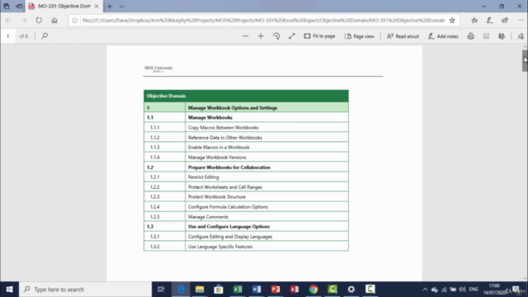Click "Protect Worksheets and Cell Ranges" text

point(225,187)
